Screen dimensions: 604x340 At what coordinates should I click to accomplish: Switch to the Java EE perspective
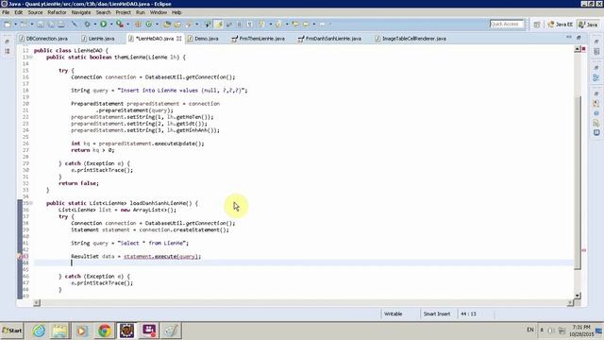click(x=560, y=25)
